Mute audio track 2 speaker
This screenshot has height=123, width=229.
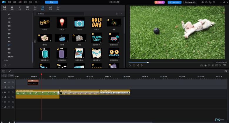[9, 97]
